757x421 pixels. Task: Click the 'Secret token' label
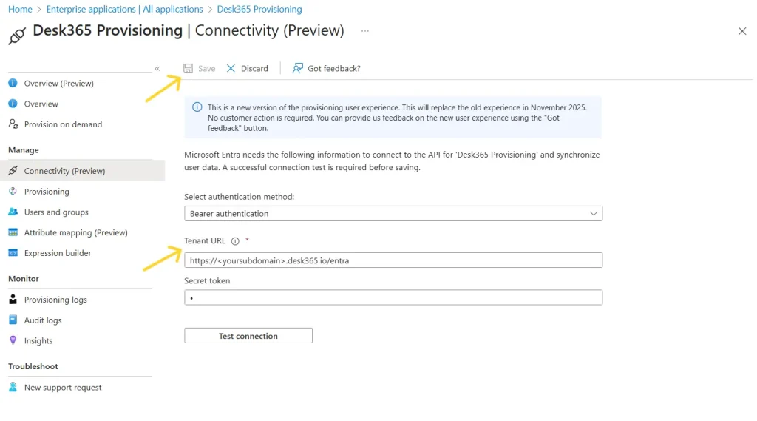[x=207, y=281]
